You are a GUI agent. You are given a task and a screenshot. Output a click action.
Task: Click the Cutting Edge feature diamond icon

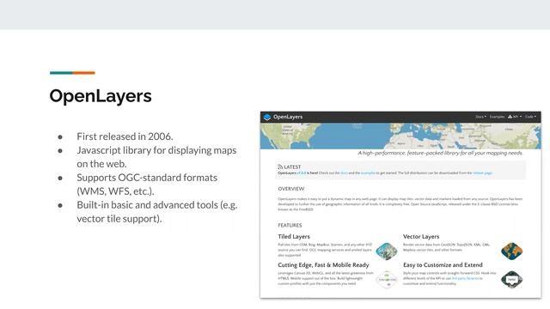point(387,280)
